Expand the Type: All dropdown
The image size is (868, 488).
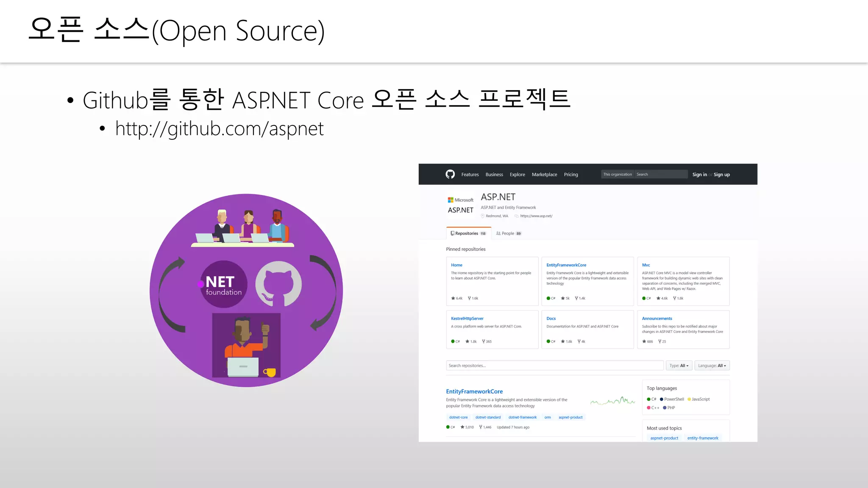click(679, 366)
